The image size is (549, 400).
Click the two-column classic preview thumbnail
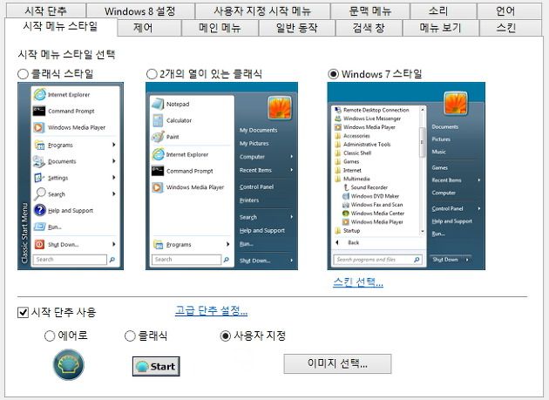(x=221, y=176)
